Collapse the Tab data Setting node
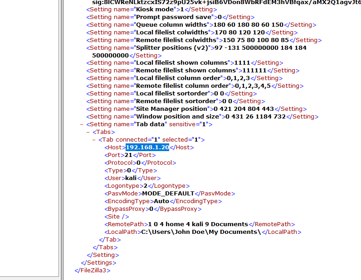Image resolution: width=361 pixels, height=280 pixels. pyautogui.click(x=82, y=124)
